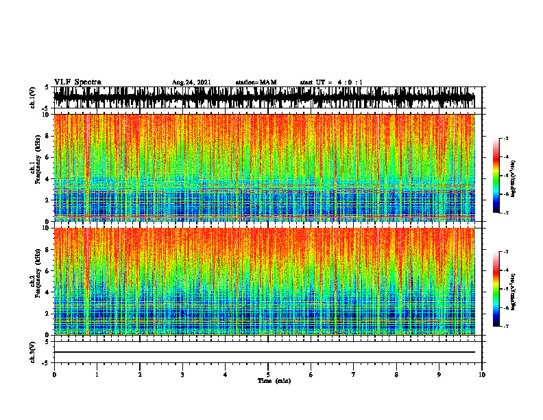This screenshot has width=543, height=420.
Task: Click the date label "Aug.24, 2021"
Action: point(191,82)
